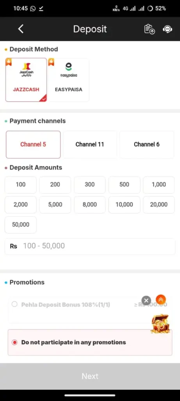
Task: Pick the 1,000 deposit amount
Action: pos(159,185)
